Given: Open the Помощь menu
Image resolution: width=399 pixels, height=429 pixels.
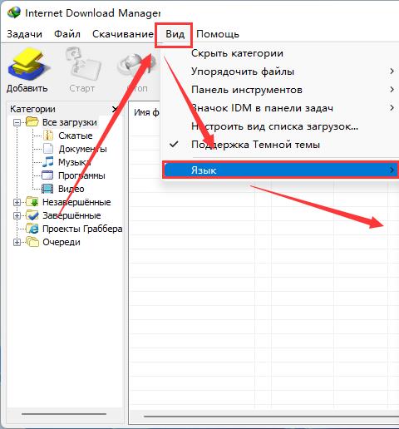Looking at the screenshot, I should tap(218, 34).
